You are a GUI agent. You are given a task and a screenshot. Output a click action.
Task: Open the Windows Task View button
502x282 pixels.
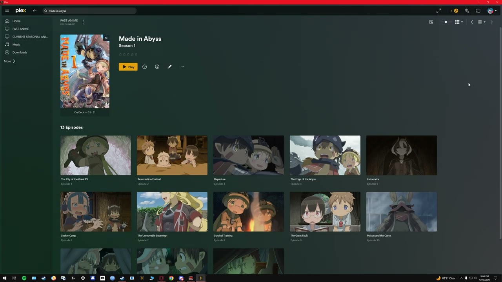pyautogui.click(x=14, y=278)
